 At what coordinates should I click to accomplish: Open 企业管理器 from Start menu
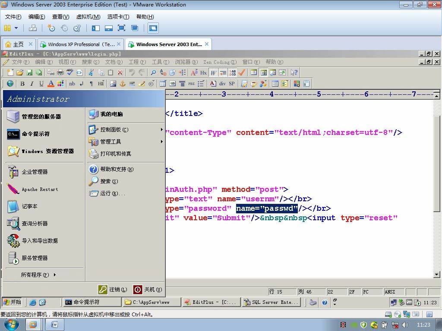(44, 172)
